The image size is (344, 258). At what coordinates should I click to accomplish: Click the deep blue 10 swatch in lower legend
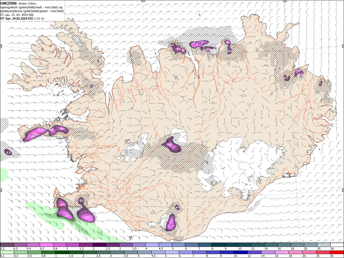tap(240, 252)
